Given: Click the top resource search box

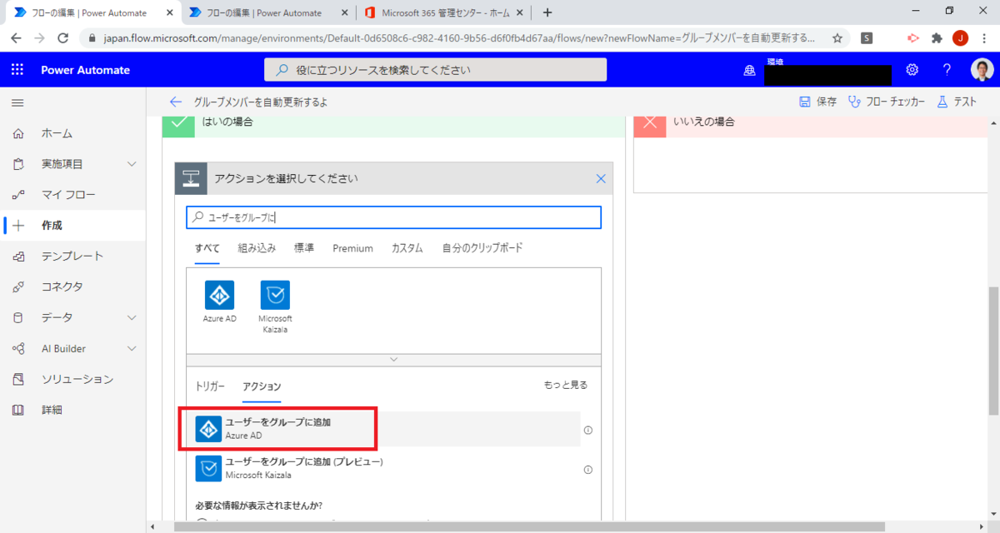Looking at the screenshot, I should click(435, 70).
